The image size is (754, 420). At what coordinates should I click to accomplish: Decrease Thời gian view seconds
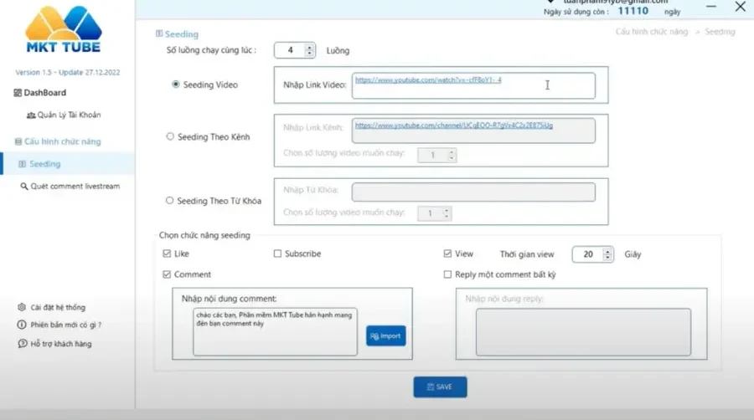[608, 258]
